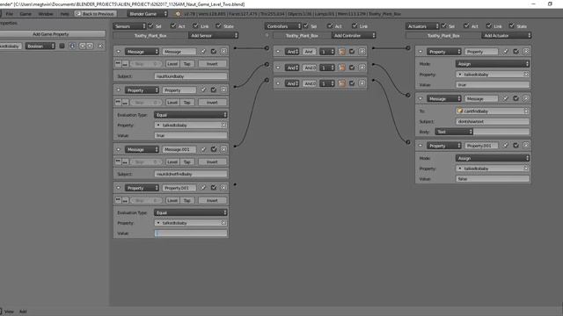Pin the Property.001 sensor
The width and height of the screenshot is (563, 316).
pyautogui.click(x=203, y=188)
